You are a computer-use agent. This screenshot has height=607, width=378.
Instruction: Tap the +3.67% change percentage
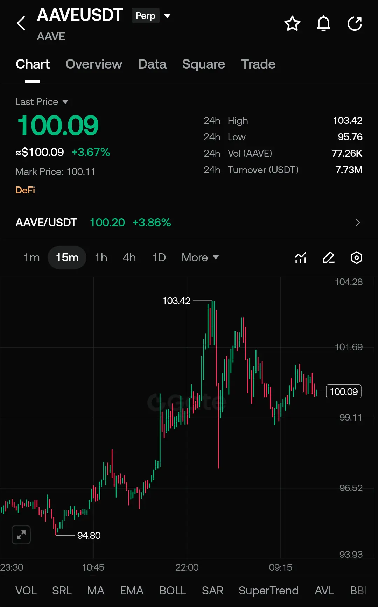pos(91,152)
